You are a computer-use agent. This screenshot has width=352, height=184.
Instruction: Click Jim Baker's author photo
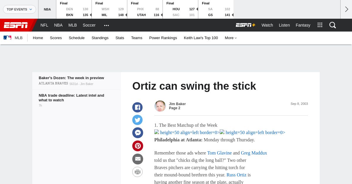point(160,106)
